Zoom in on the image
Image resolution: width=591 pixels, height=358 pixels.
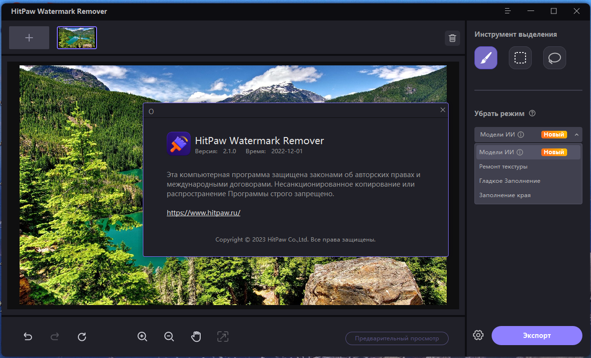(x=142, y=337)
